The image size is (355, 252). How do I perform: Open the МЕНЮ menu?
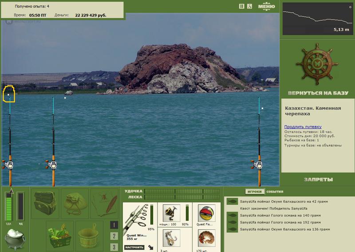[x=267, y=6]
